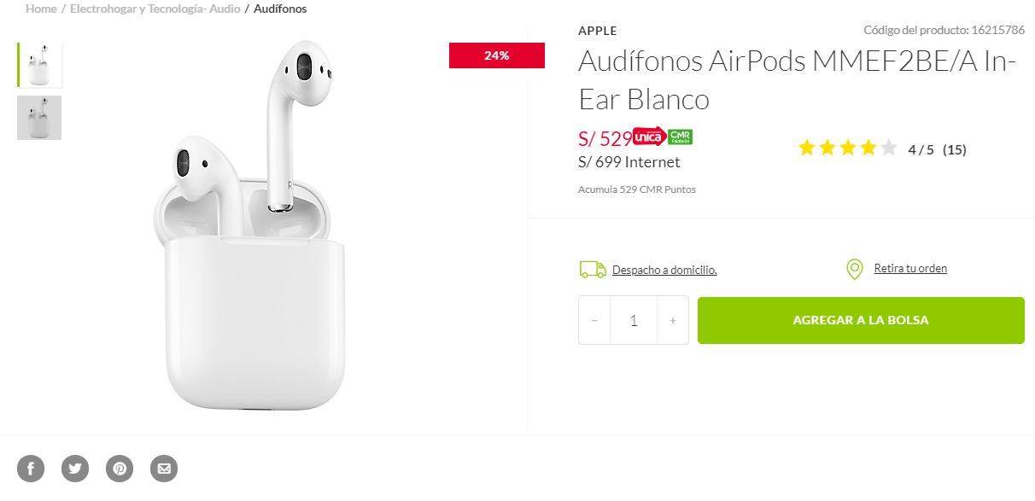Click the delivery truck icon
The image size is (1035, 501).
(593, 270)
